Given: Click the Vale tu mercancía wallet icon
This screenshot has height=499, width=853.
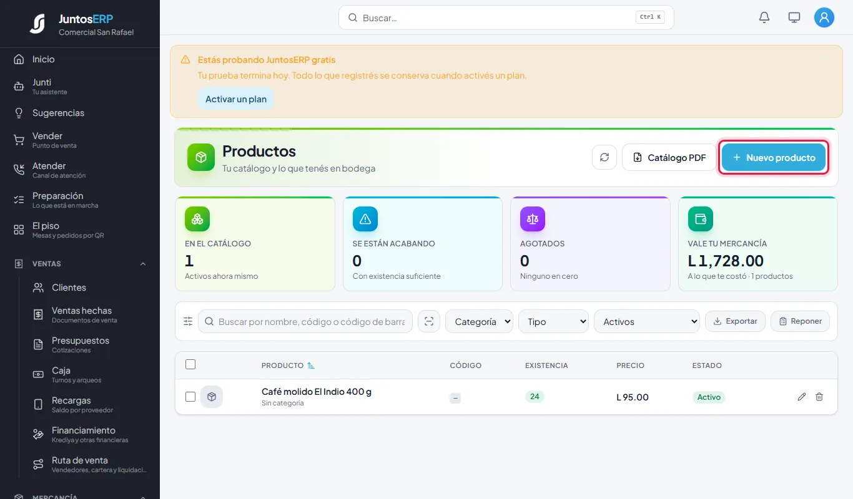Looking at the screenshot, I should pos(701,219).
